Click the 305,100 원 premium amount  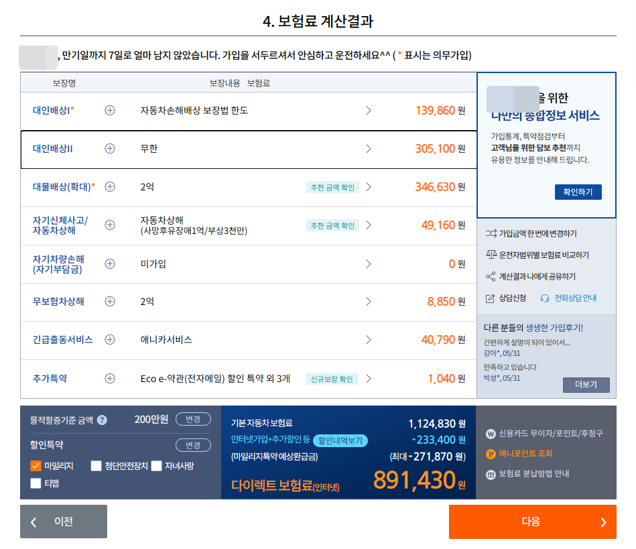[x=440, y=149]
